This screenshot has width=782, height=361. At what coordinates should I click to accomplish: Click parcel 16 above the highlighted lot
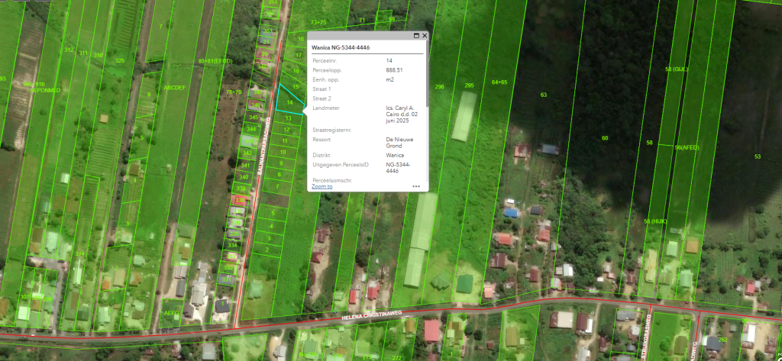click(296, 71)
